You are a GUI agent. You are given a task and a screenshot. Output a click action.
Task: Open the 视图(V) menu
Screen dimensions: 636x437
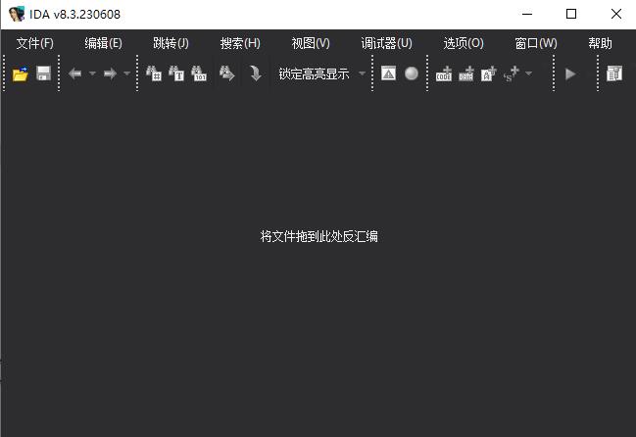(x=311, y=43)
